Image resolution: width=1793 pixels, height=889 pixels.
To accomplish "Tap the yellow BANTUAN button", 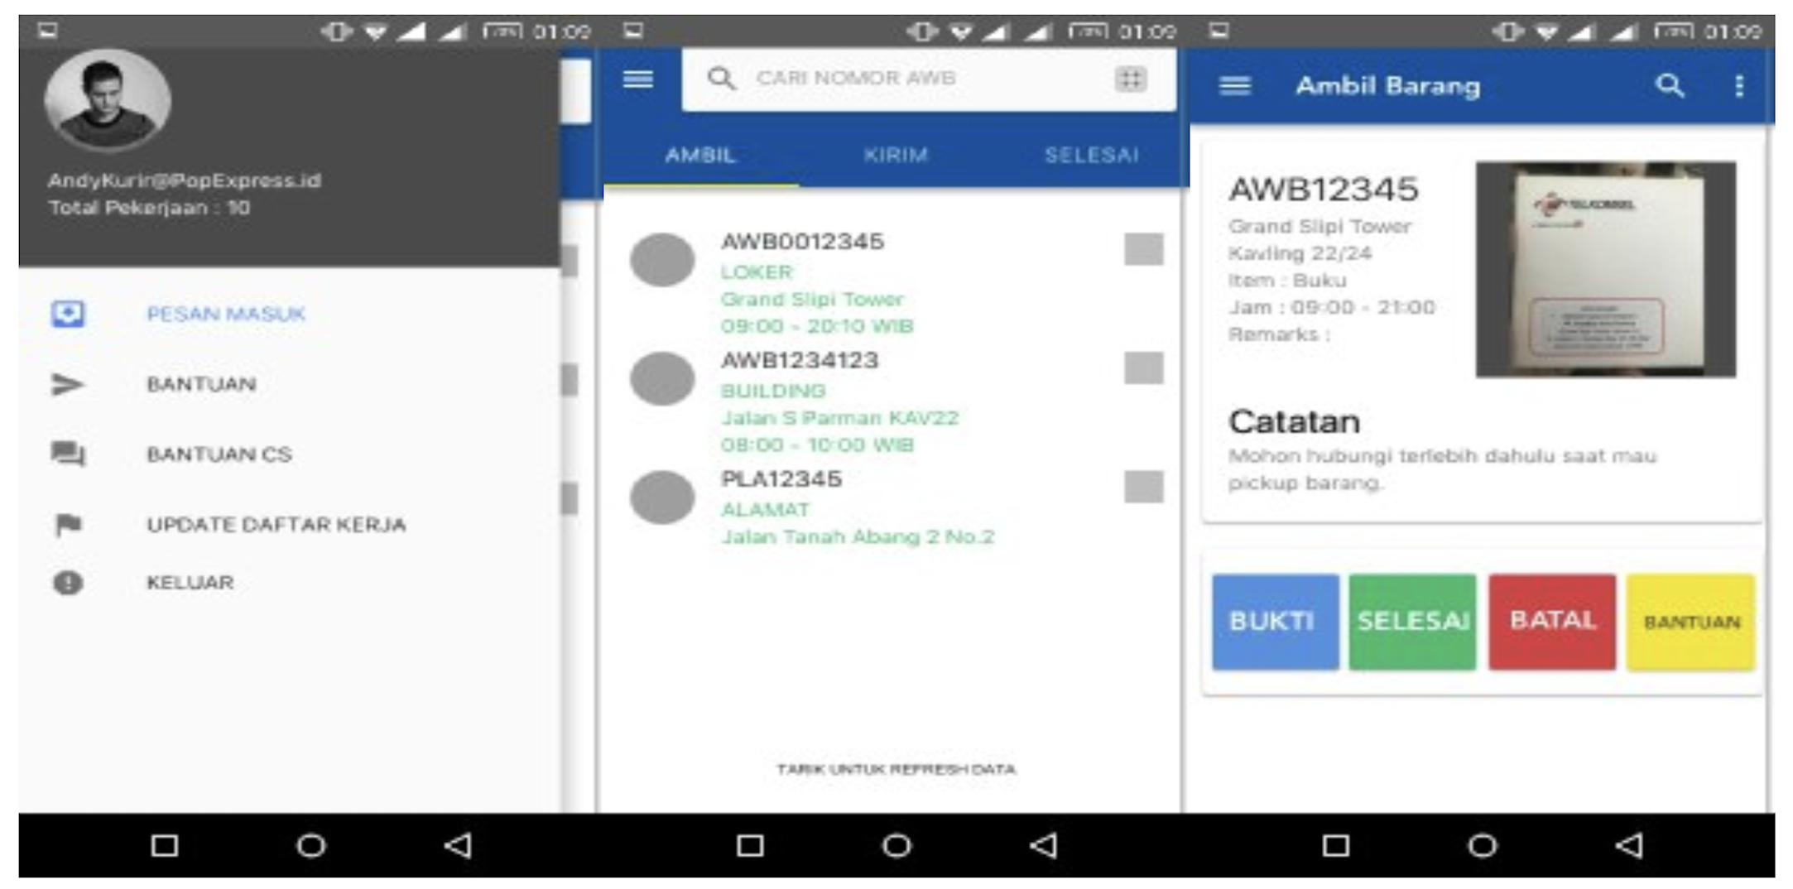I will [1691, 622].
